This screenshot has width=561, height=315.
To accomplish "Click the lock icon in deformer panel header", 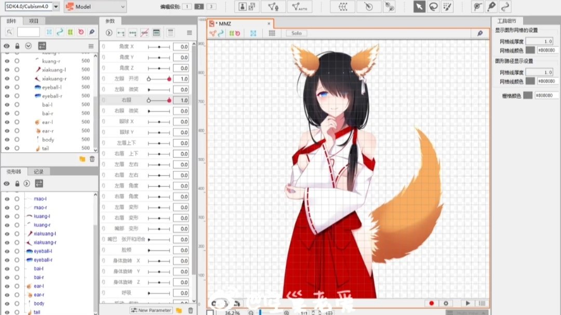I will click(17, 183).
